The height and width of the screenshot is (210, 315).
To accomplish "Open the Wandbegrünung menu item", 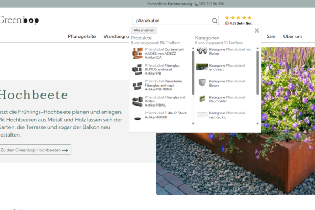I will click(116, 36).
